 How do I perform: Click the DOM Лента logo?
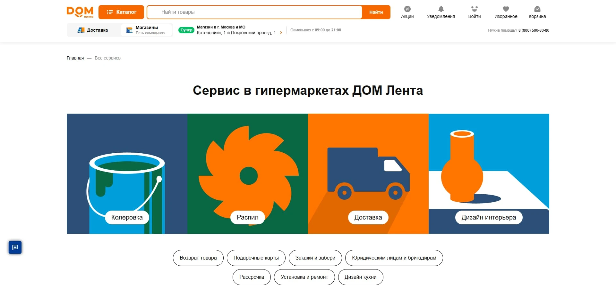[80, 12]
